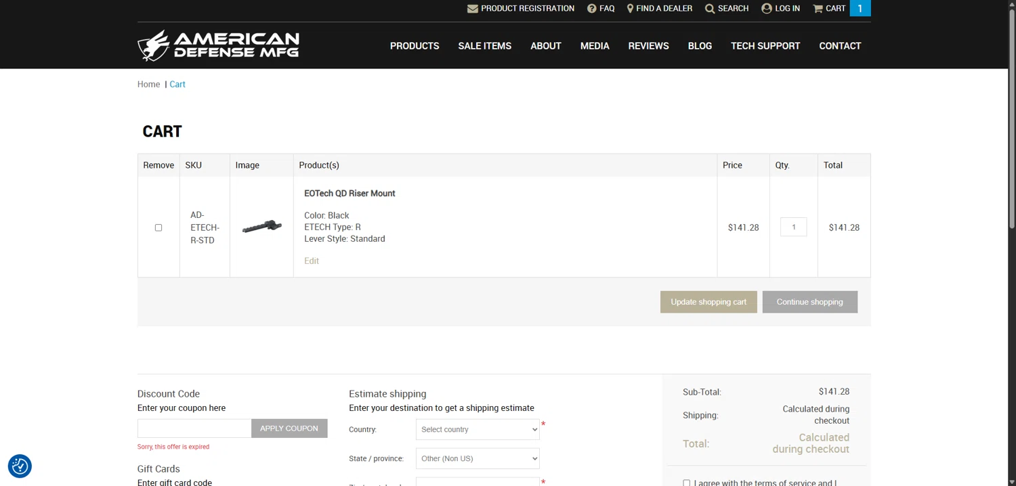Screen dimensions: 1016x486
Task: Click the American Defense MFG logo
Action: (218, 45)
